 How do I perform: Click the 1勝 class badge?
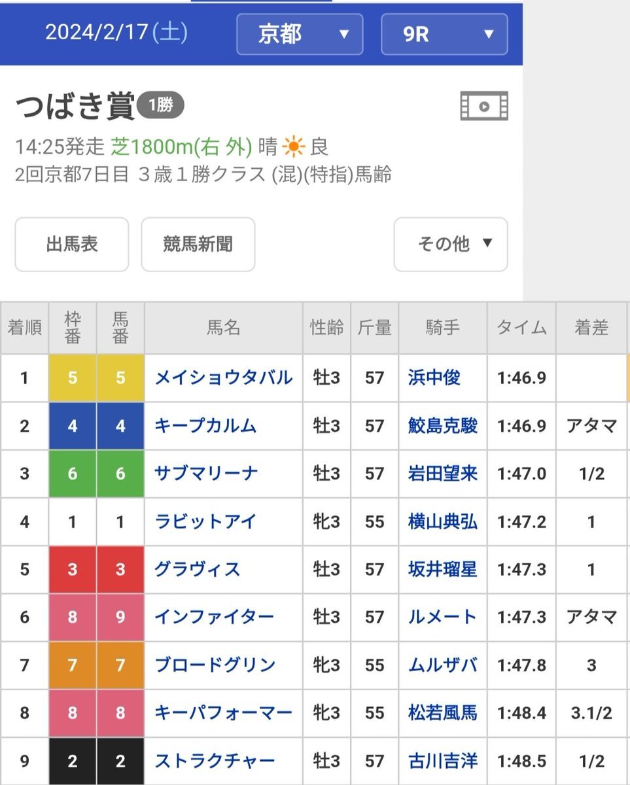click(x=160, y=106)
